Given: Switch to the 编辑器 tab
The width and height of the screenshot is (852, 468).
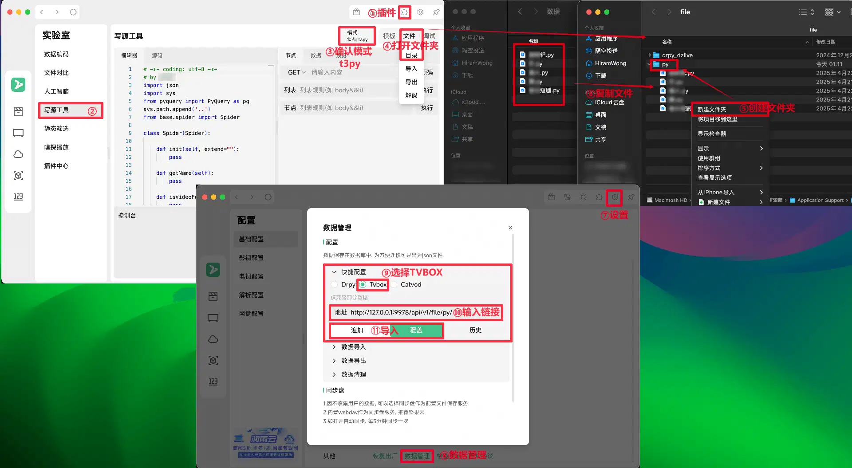Looking at the screenshot, I should point(129,55).
